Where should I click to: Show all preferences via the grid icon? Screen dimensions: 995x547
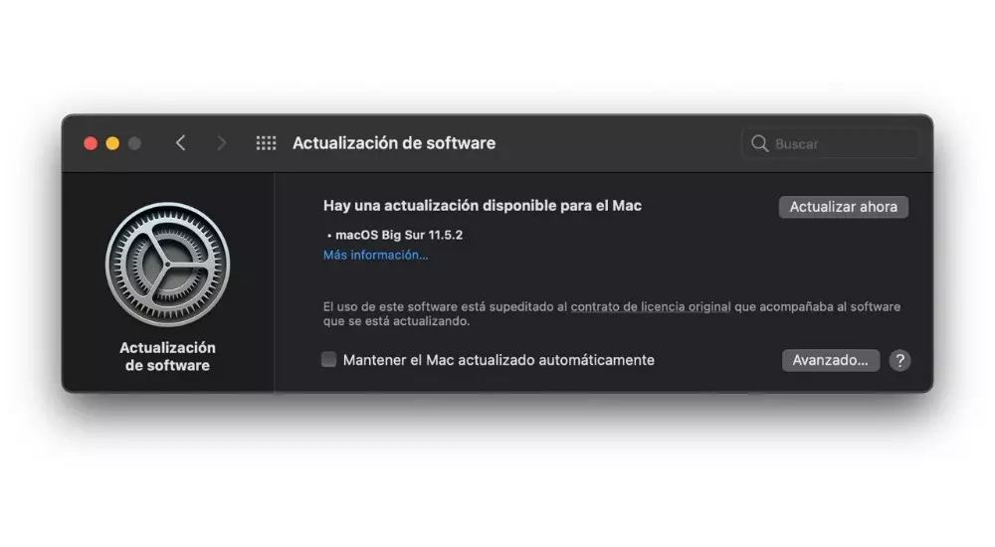coord(266,143)
